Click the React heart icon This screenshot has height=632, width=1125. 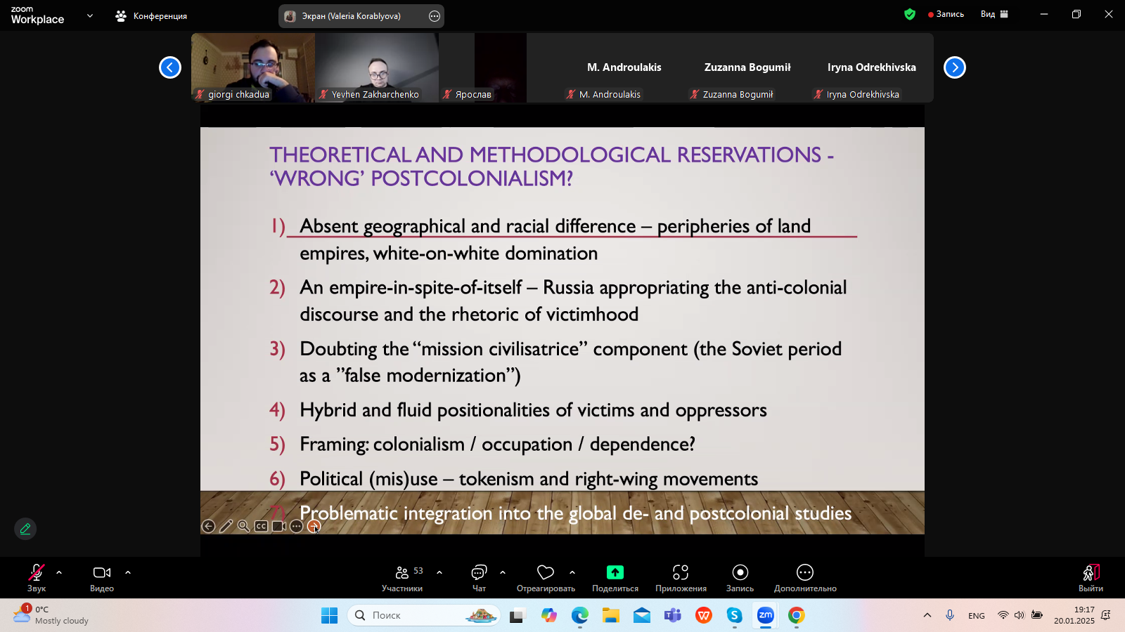546,573
